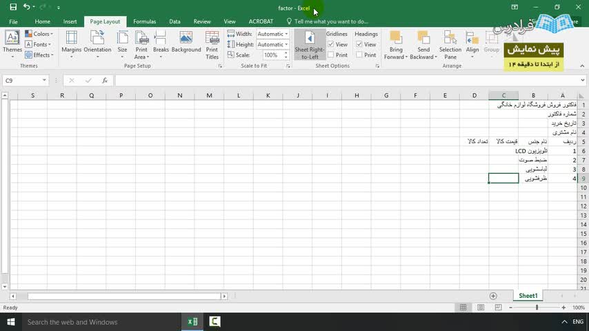Screen dimensions: 589x331
Task: Click the Camtasia taskbar icon
Action: (214, 322)
